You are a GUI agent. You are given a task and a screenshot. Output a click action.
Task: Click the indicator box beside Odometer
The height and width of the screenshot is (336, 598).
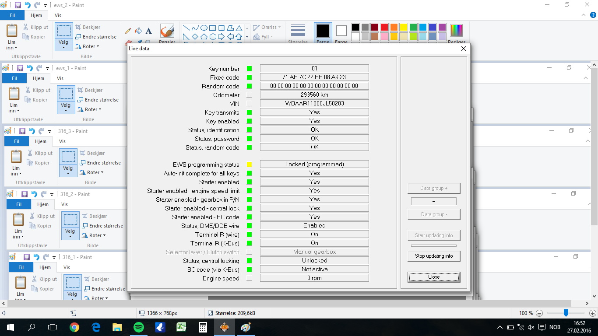[250, 95]
